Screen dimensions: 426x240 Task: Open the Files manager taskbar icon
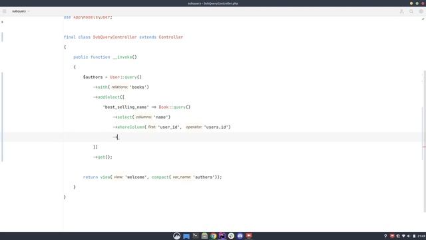pos(186,236)
